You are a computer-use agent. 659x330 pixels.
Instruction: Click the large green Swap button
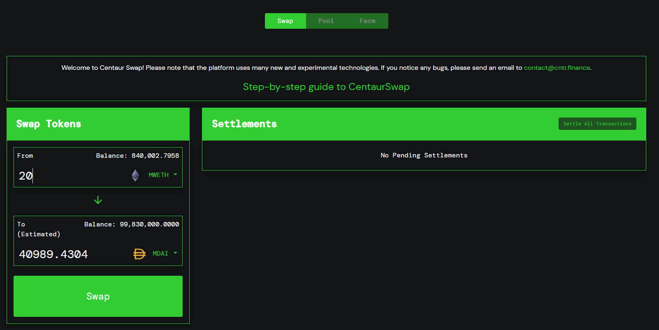(98, 296)
